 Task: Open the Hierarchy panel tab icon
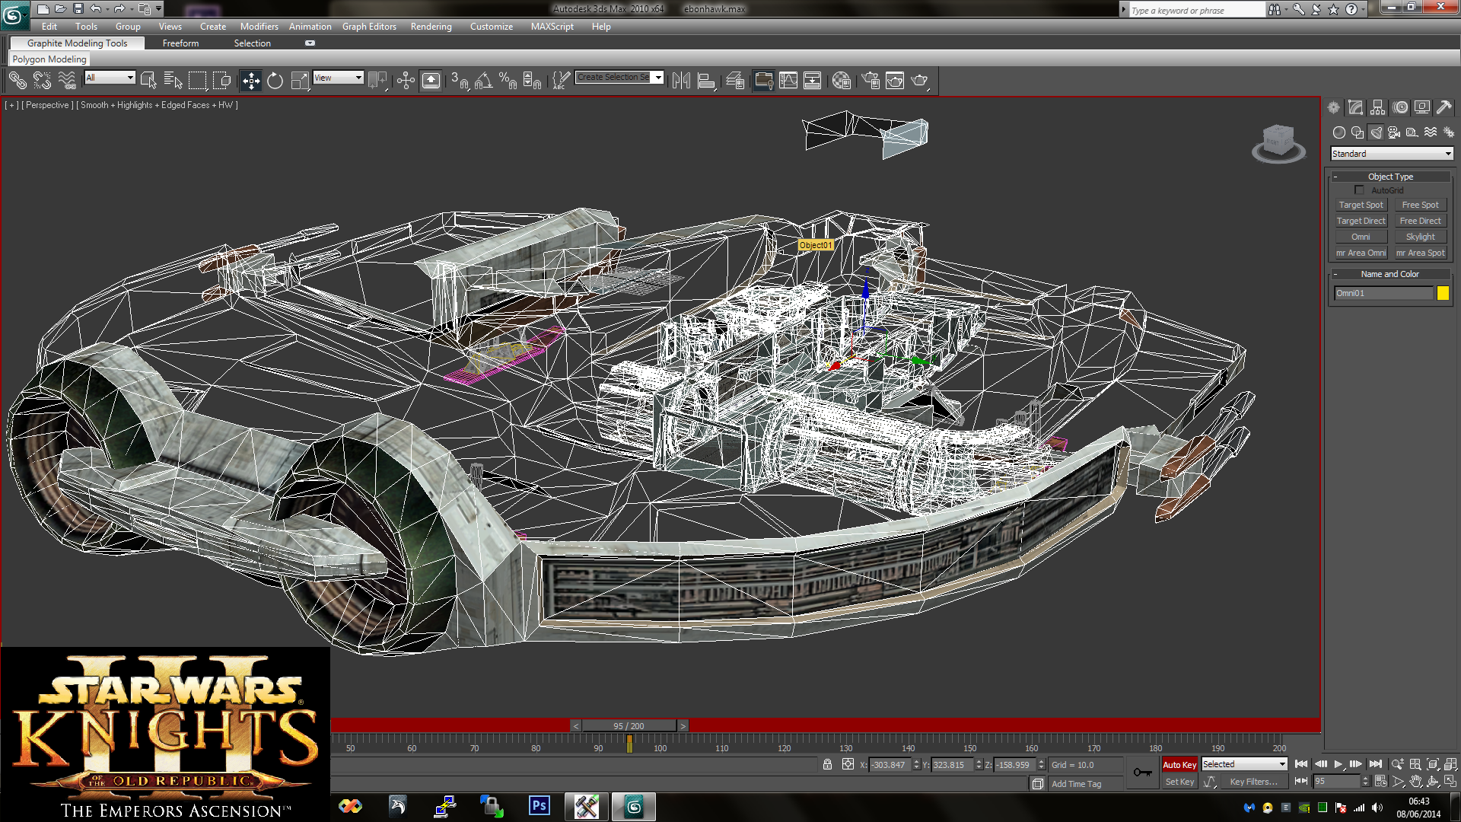point(1377,107)
